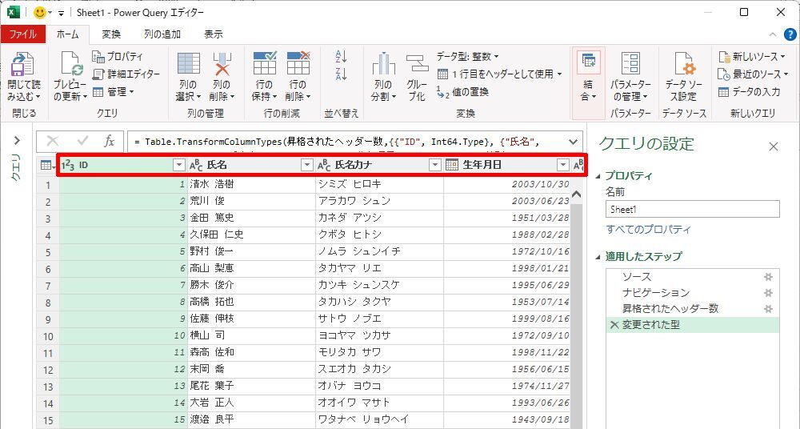
Task: Click the すべてのプロパティ link
Action: coord(648,230)
